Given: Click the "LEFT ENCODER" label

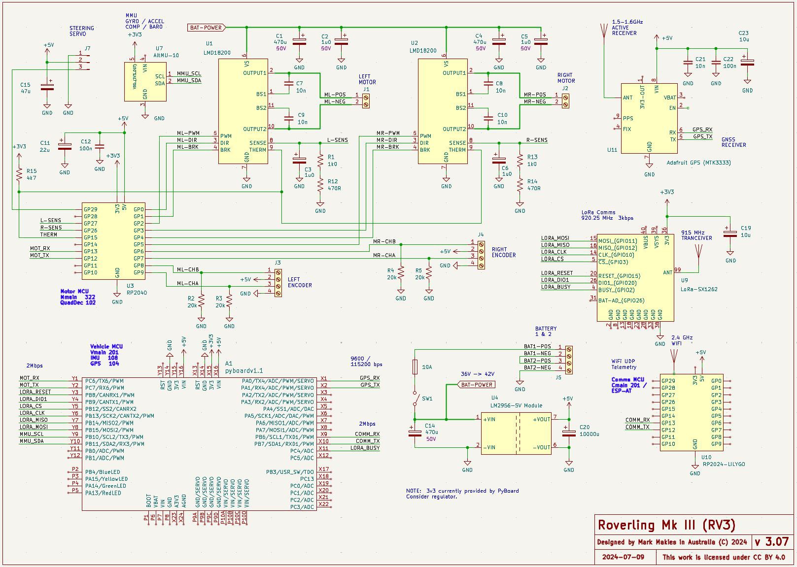Looking at the screenshot, I should (x=300, y=282).
